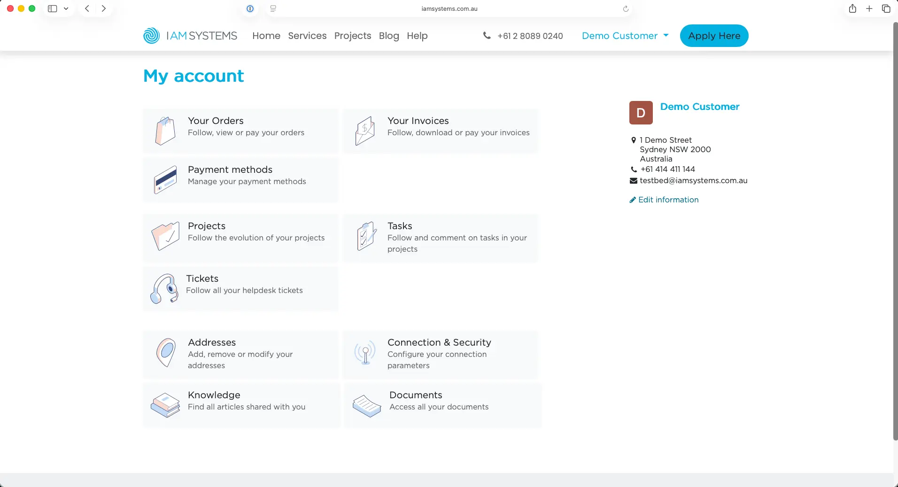Click the Knowledge books icon
Image resolution: width=898 pixels, height=487 pixels.
click(x=165, y=405)
